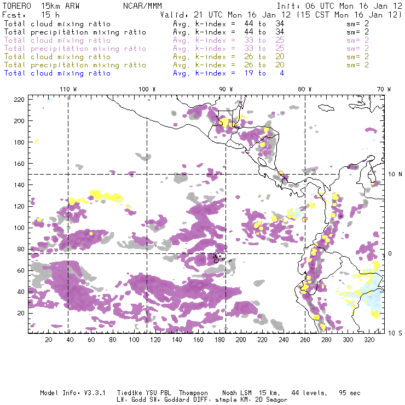Click the "YSU PBL" label
The width and height of the screenshot is (405, 405).
(x=158, y=393)
